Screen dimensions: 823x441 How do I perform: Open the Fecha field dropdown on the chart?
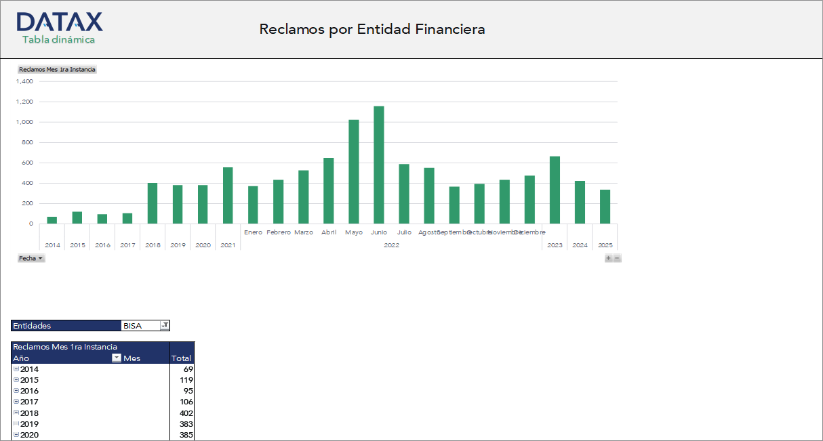tap(31, 258)
